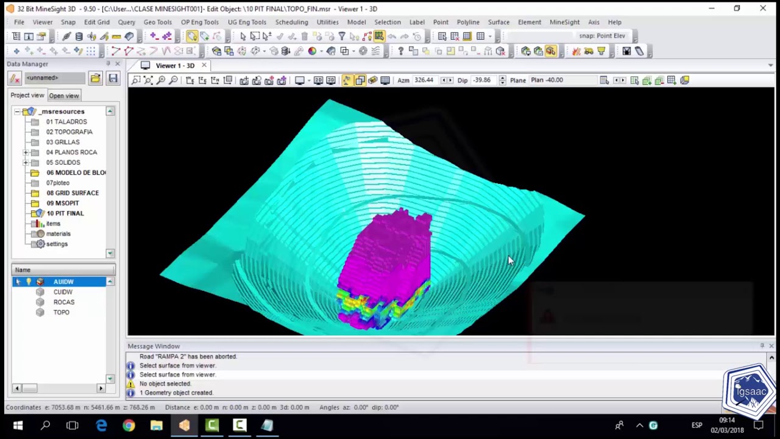Click the blue plus add point icon

pyautogui.click(x=16, y=51)
